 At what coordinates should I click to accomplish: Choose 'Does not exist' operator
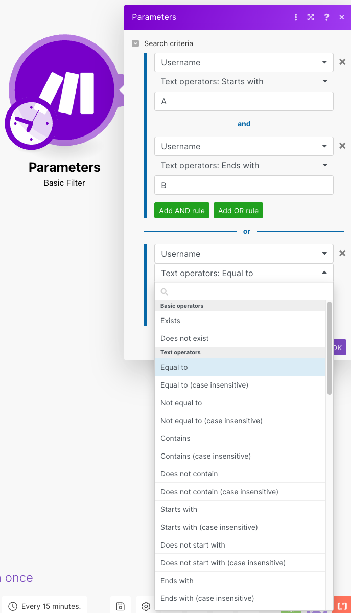[x=240, y=338]
